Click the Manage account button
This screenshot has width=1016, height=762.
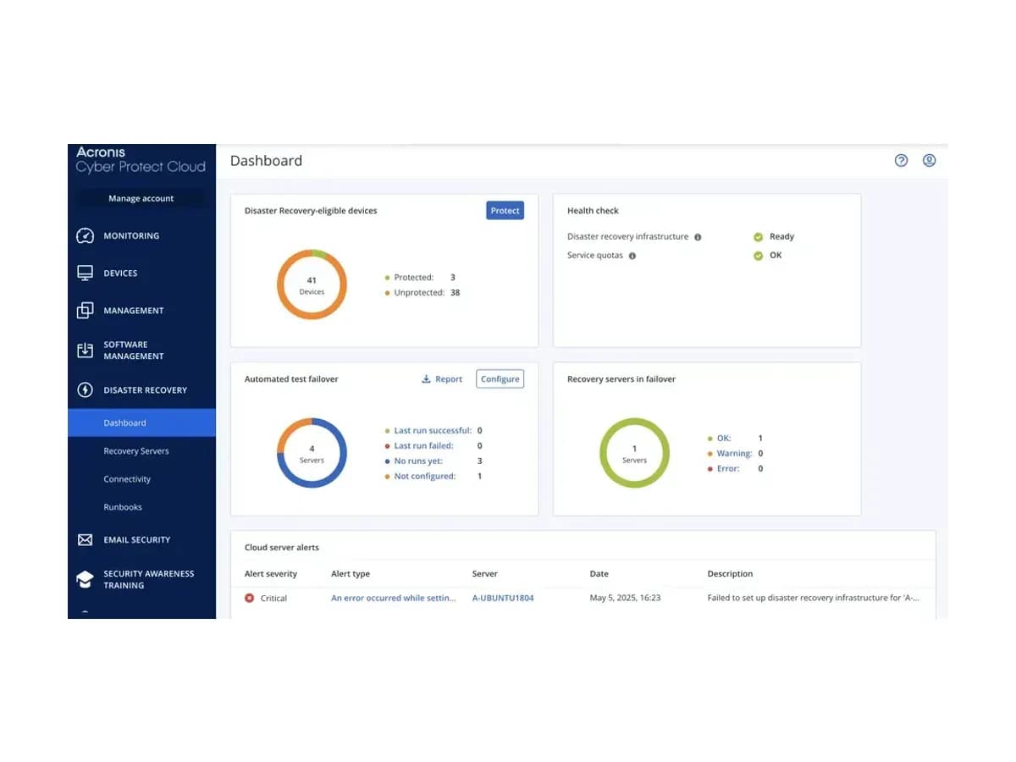point(141,198)
